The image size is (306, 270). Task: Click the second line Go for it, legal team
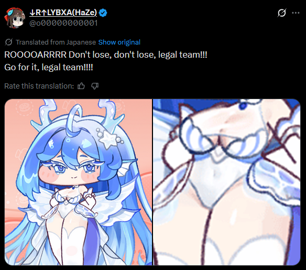pos(49,67)
